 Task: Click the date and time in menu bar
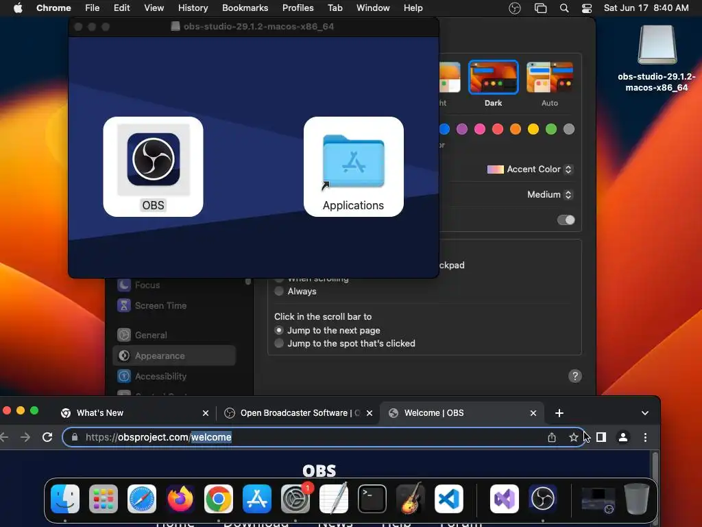click(646, 8)
